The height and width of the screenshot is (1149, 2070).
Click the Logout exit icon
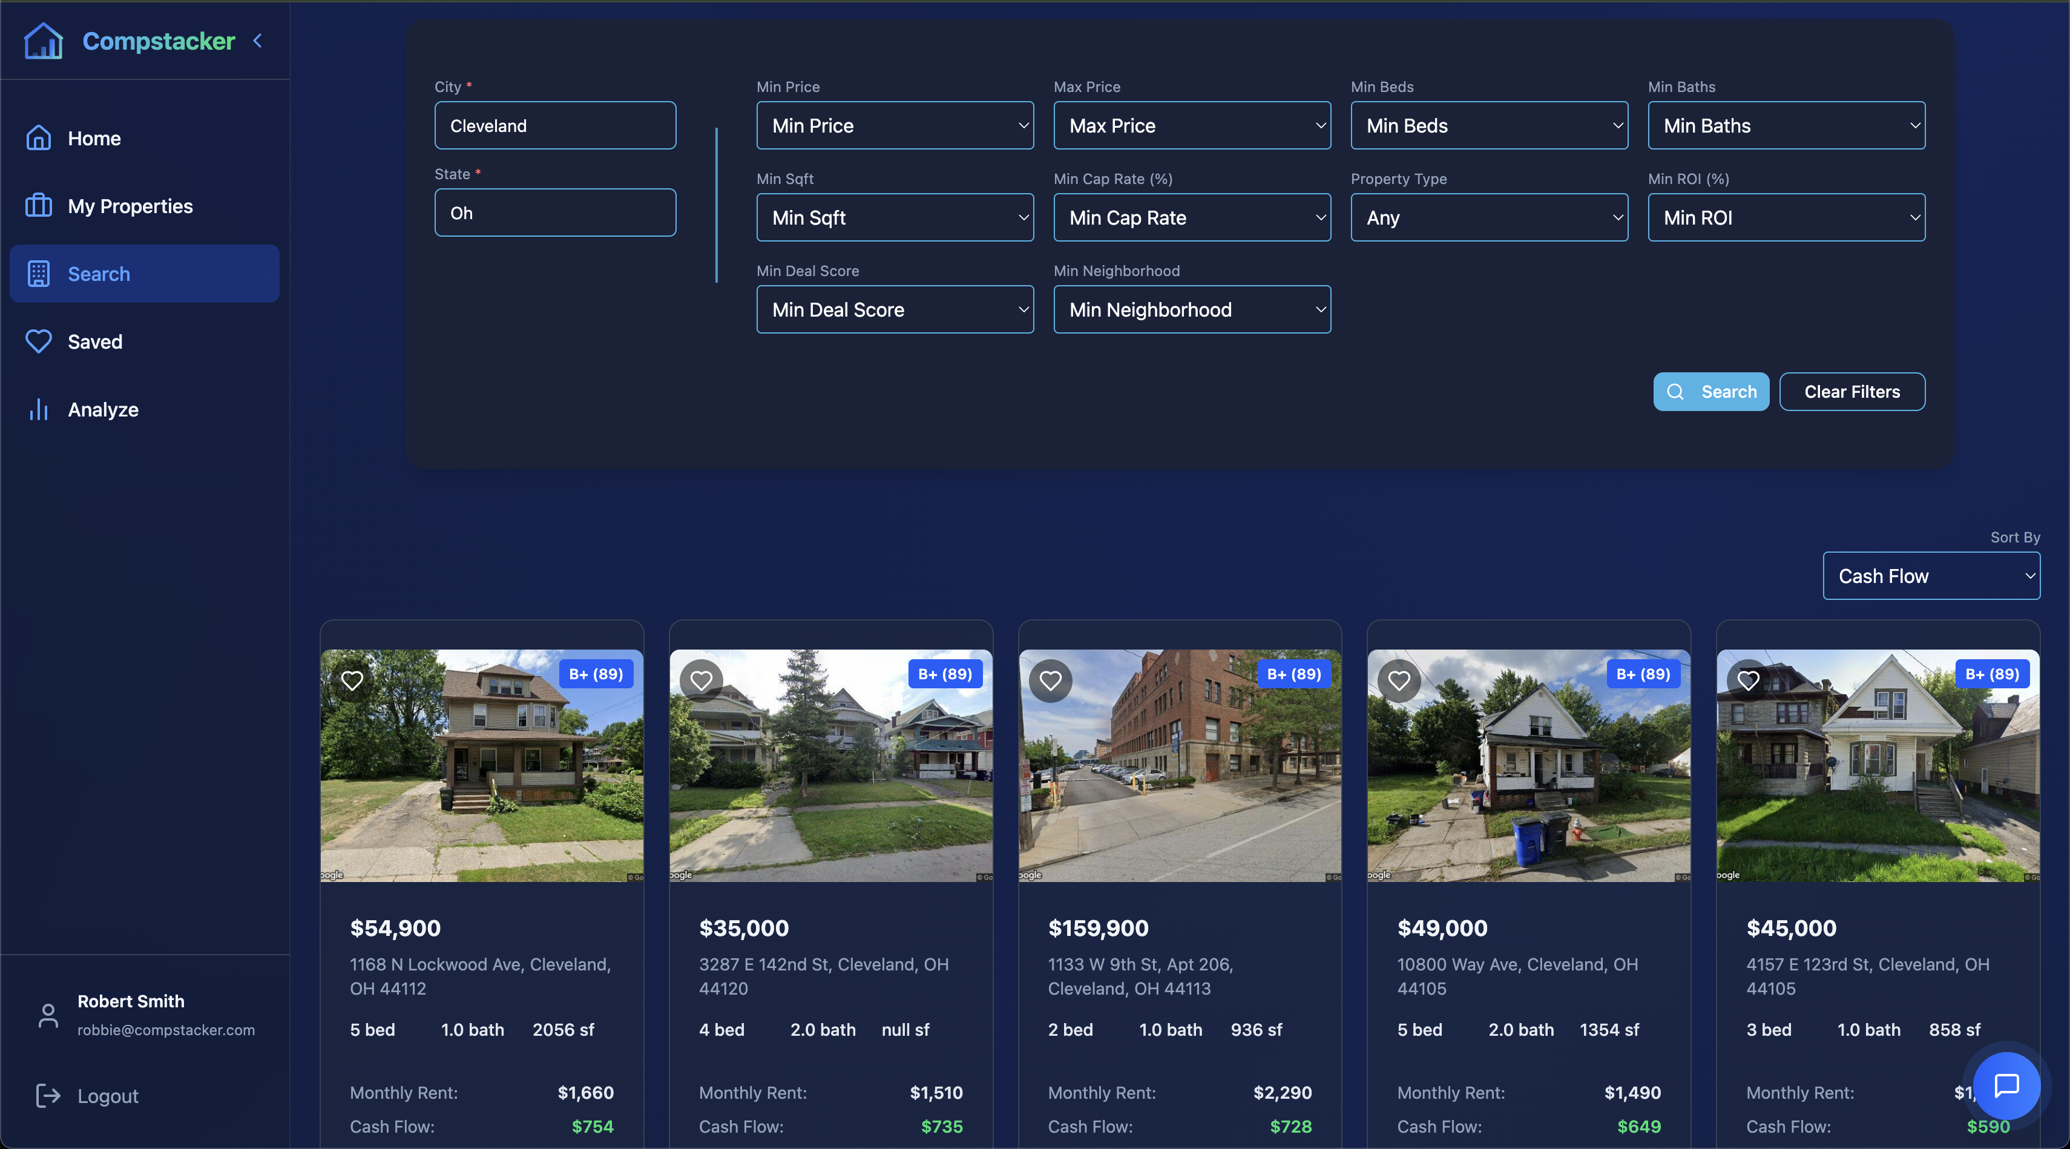tap(48, 1095)
